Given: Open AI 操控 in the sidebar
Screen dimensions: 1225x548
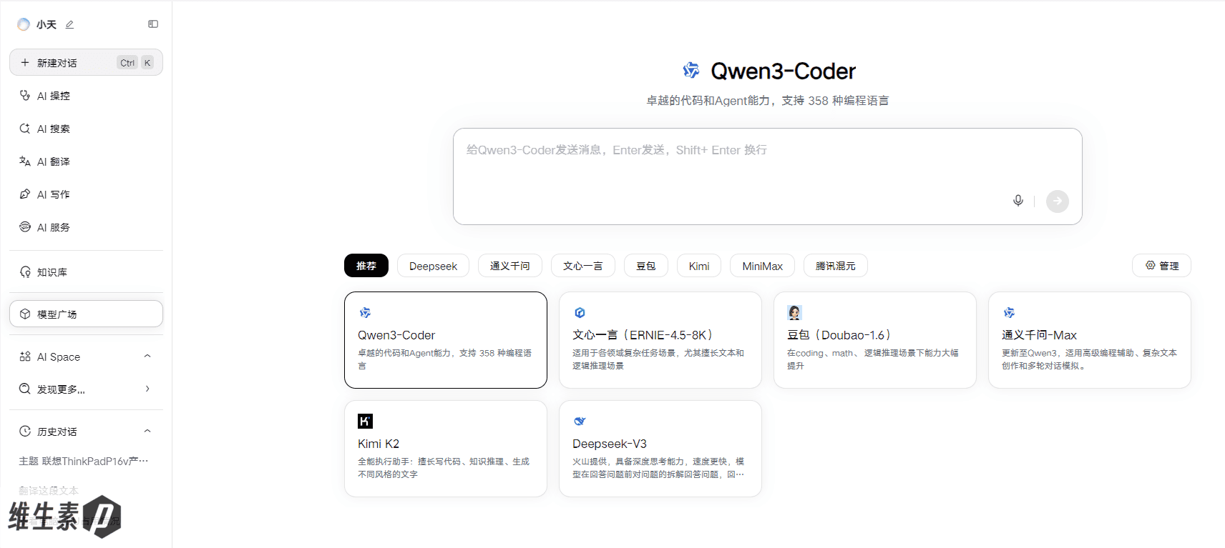Looking at the screenshot, I should pos(54,96).
